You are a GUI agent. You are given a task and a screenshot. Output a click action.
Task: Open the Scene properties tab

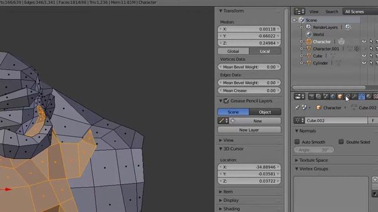click(325, 97)
